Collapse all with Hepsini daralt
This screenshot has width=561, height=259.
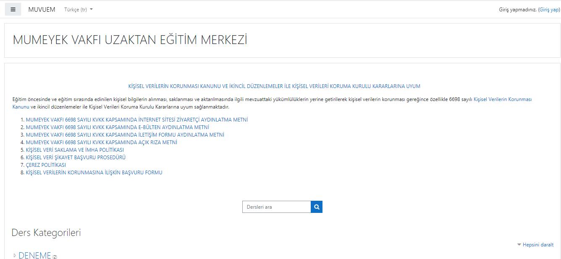[537, 245]
